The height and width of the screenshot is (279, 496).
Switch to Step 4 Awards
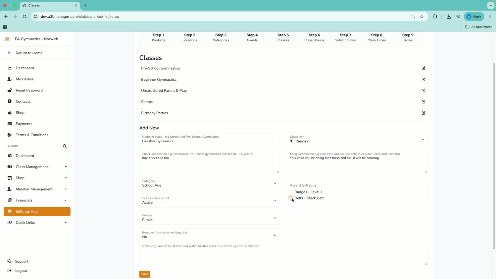pyautogui.click(x=252, y=37)
